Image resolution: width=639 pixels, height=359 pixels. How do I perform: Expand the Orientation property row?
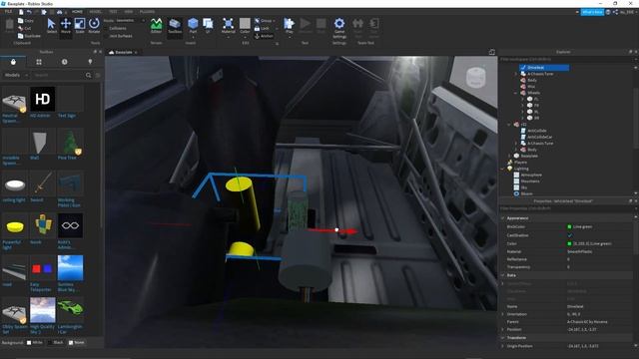(502, 314)
